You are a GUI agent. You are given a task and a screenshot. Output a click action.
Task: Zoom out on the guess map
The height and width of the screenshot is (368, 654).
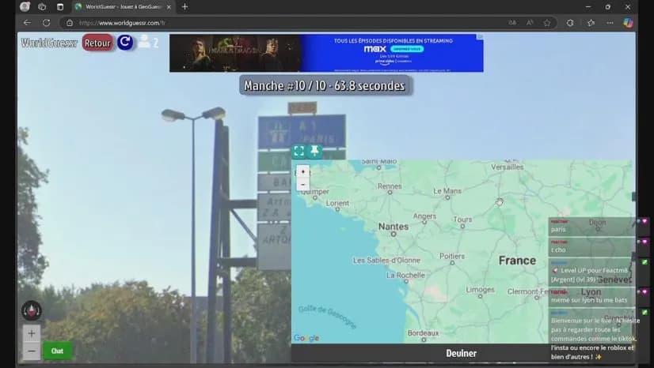tap(302, 184)
